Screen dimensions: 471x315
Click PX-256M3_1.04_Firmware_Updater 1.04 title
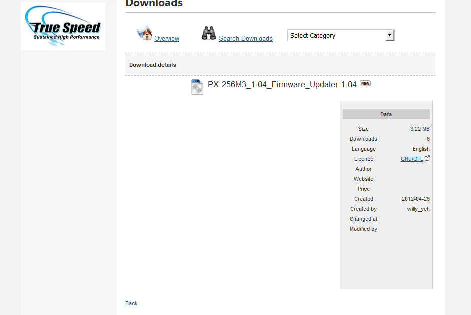[x=282, y=85]
